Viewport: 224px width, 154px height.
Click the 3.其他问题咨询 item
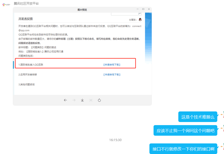point(27,85)
